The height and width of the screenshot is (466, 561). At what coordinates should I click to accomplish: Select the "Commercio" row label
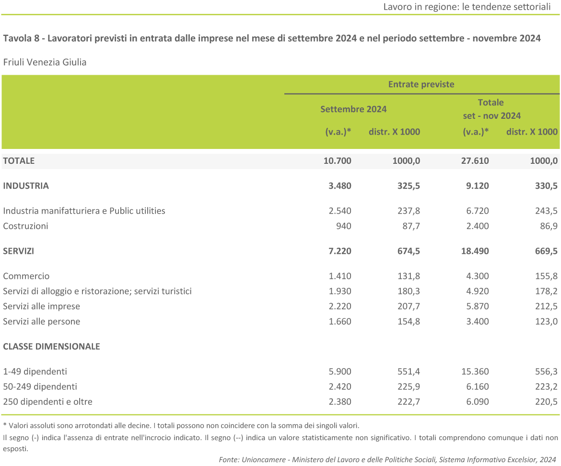pos(26,276)
